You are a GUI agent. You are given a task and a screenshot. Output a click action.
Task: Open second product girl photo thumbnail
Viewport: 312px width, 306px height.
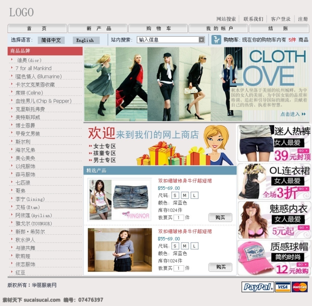[x=120, y=250]
